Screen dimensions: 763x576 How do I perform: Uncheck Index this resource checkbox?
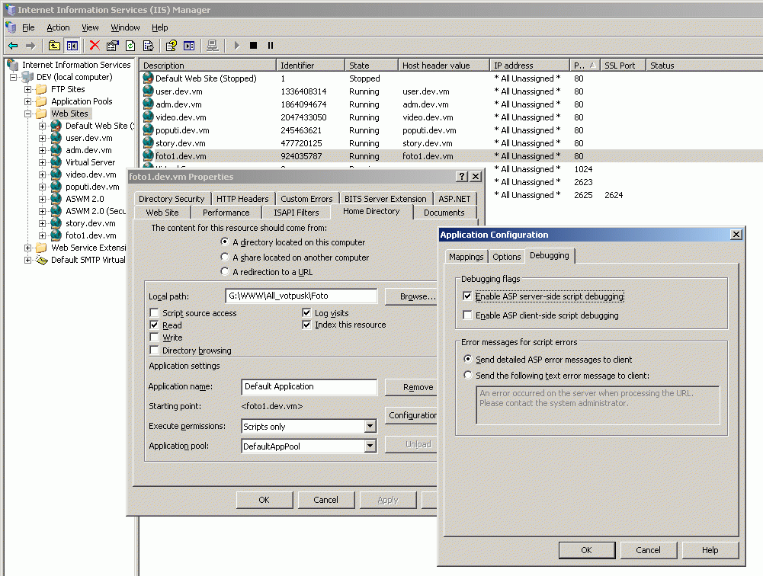(x=306, y=325)
